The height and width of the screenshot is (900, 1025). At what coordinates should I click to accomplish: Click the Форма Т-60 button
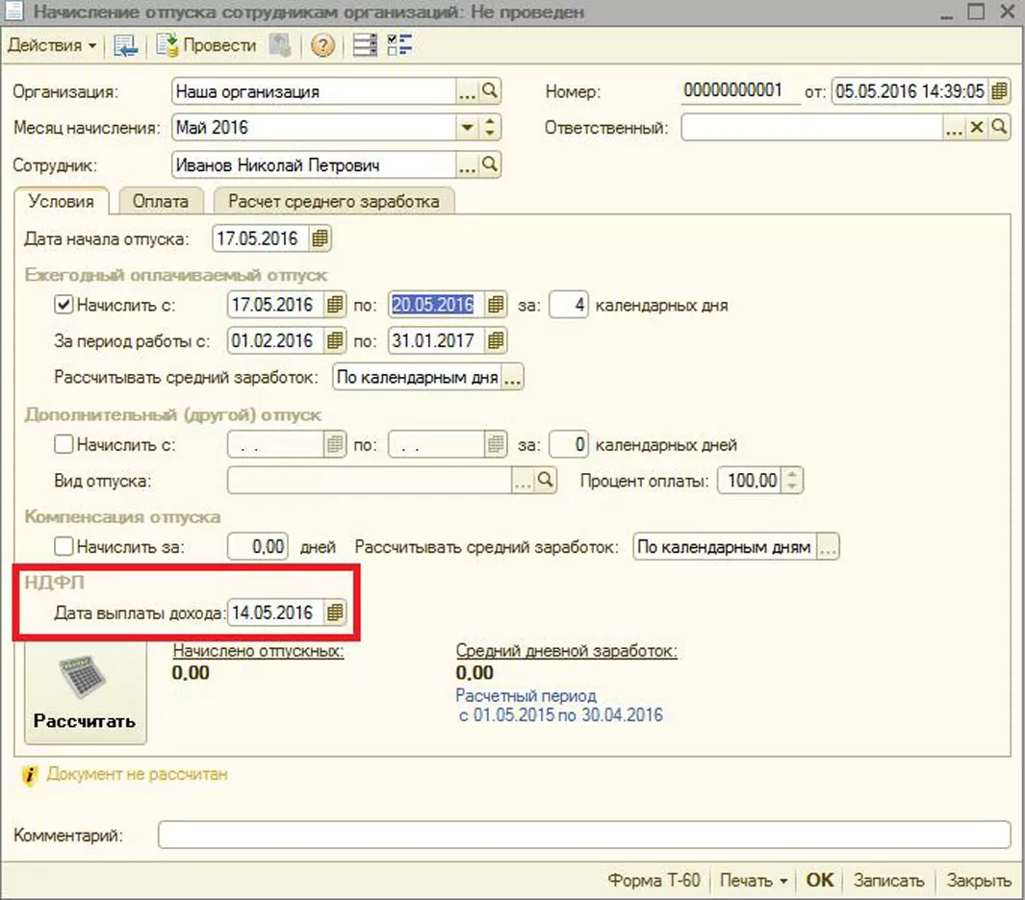click(653, 880)
